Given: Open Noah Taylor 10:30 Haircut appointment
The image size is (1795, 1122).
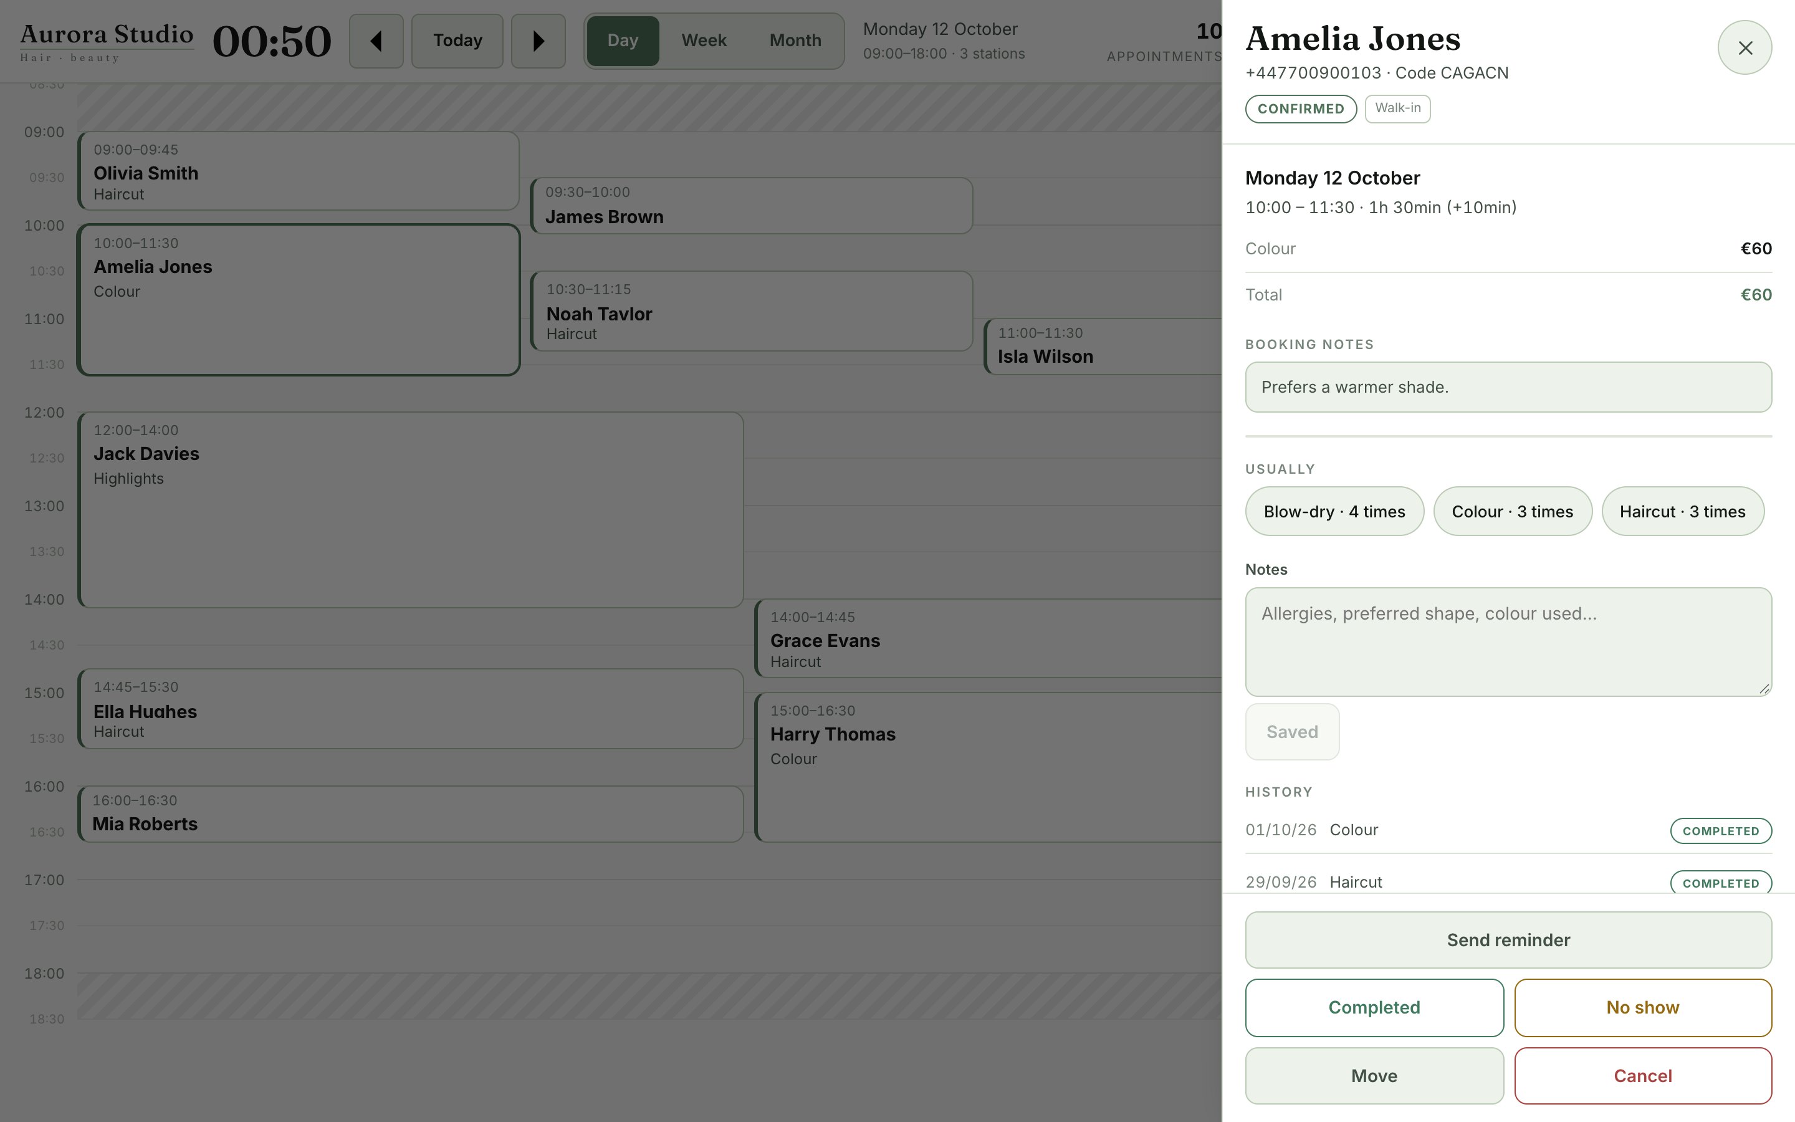Looking at the screenshot, I should (x=750, y=311).
